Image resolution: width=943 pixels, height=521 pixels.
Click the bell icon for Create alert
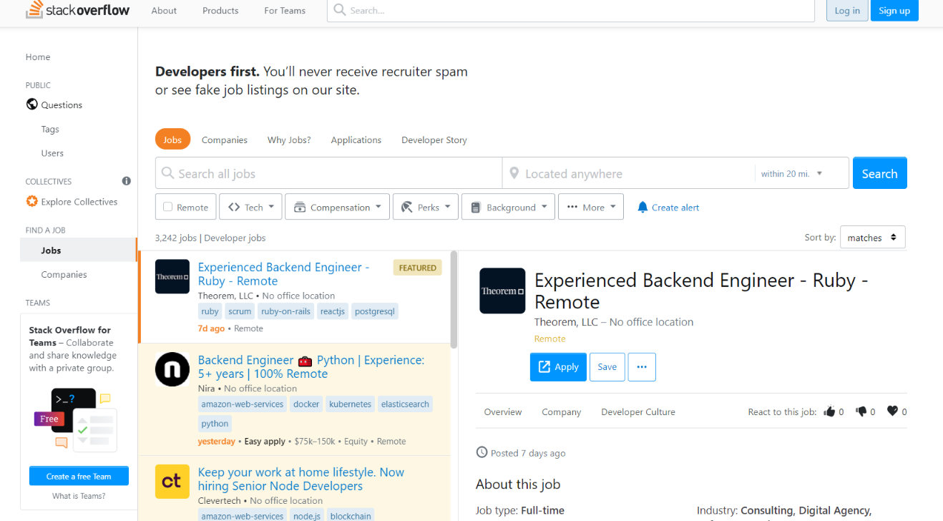642,207
